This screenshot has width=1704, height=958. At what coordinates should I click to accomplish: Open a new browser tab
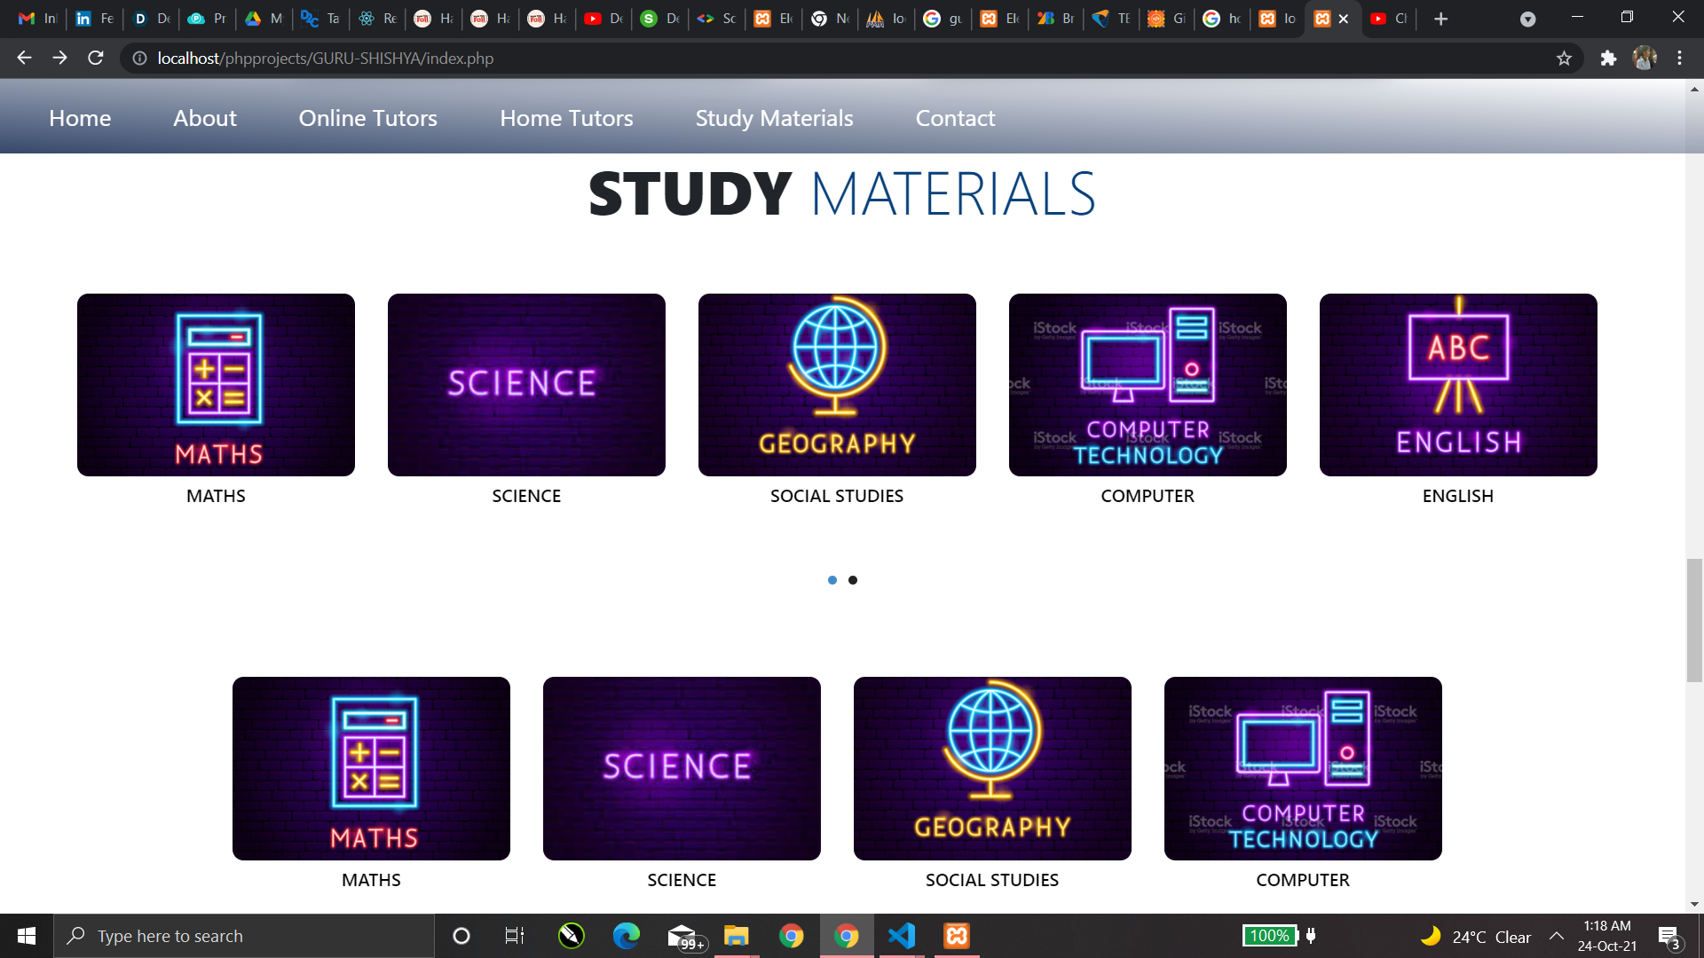[1440, 19]
